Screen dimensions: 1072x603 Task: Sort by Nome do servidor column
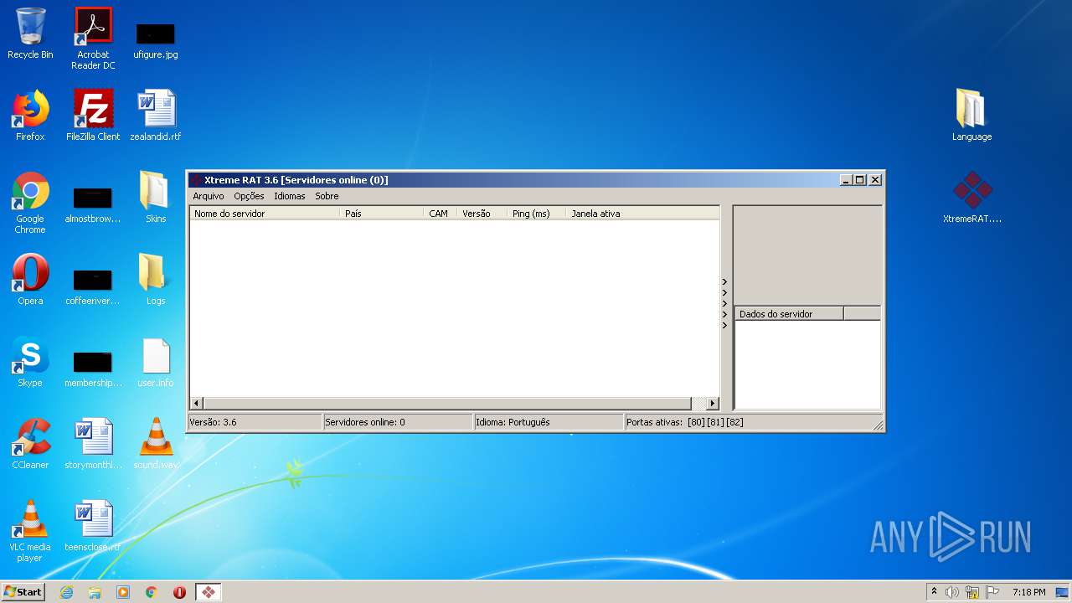pos(265,214)
